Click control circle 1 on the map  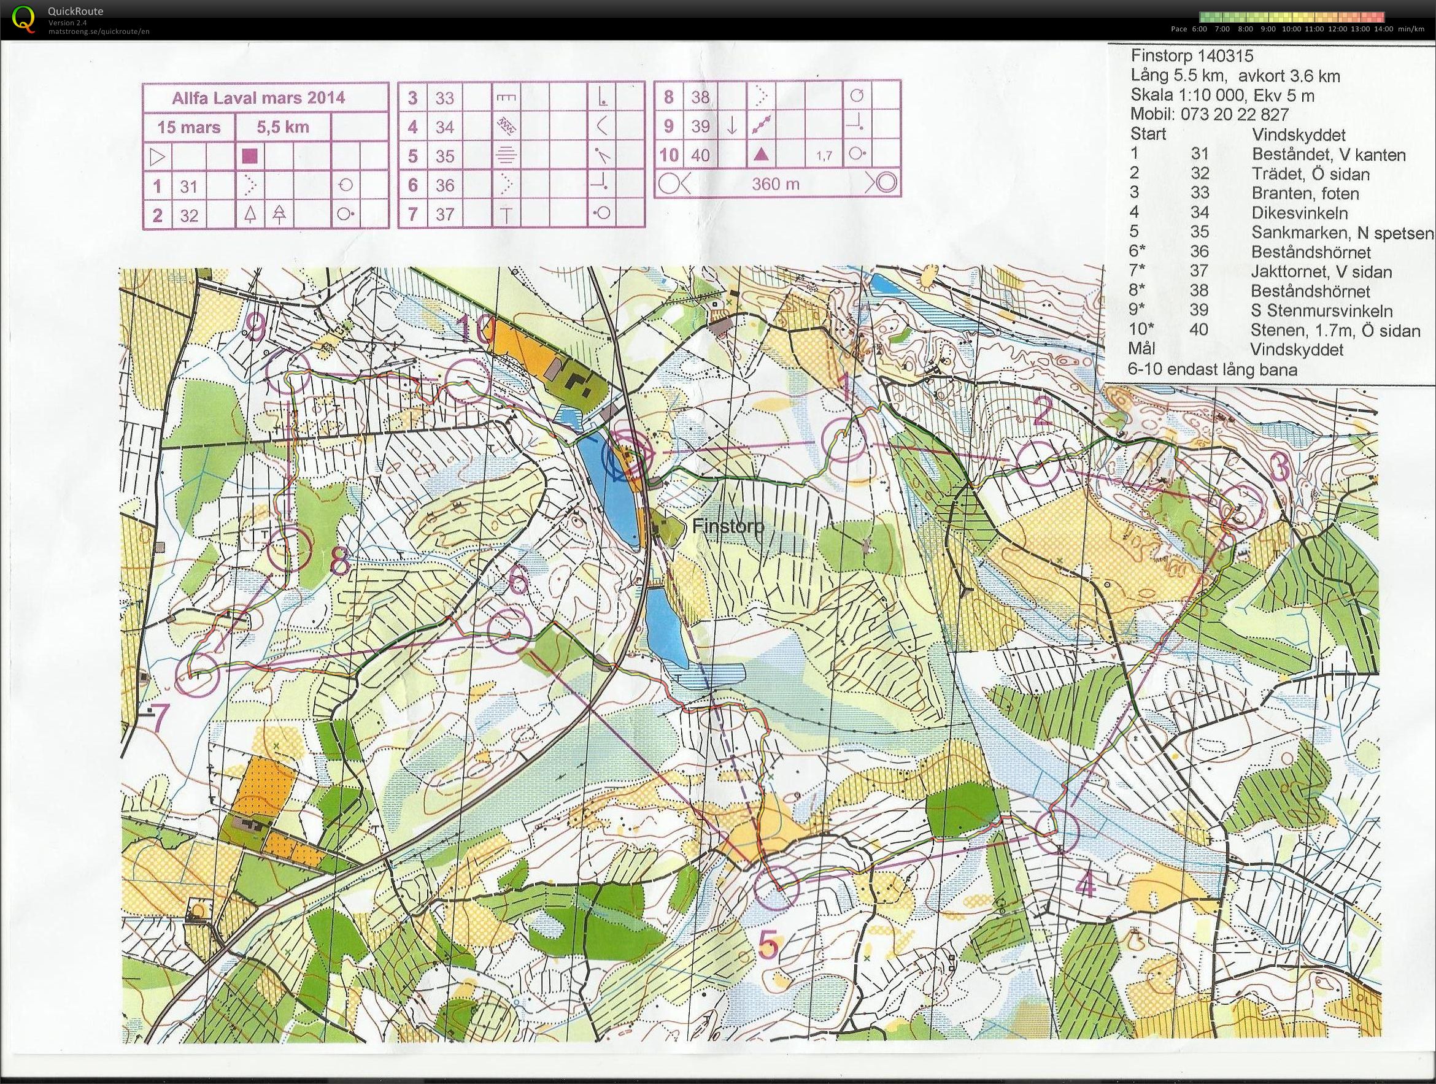coord(844,439)
